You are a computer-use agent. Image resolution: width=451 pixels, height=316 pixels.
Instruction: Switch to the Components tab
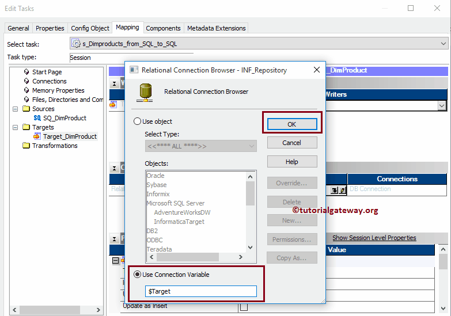pos(163,28)
